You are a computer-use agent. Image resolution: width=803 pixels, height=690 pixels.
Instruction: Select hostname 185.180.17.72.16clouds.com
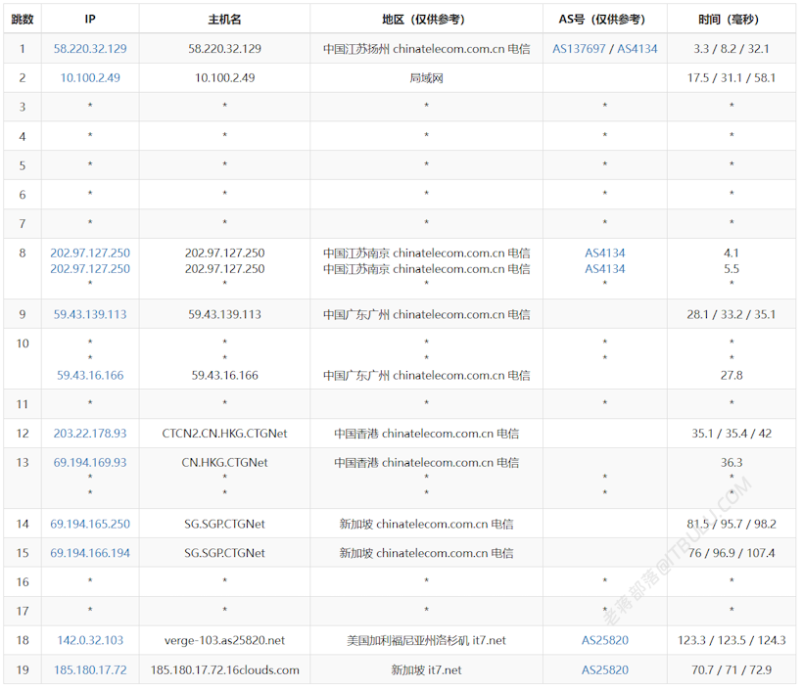coord(224,669)
